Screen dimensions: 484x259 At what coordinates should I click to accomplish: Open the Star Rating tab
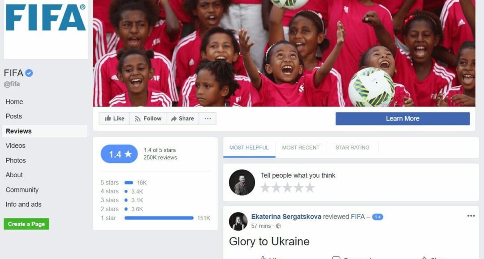coord(353,148)
